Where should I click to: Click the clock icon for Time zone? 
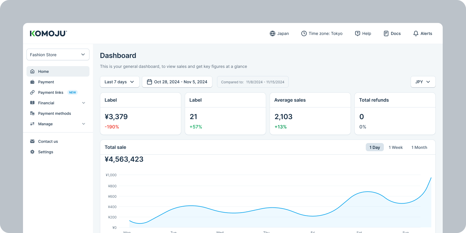pos(304,33)
